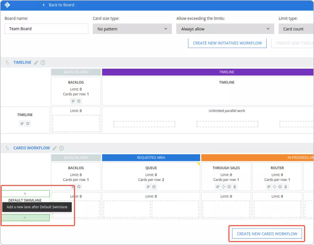Open color palette for Through Sales column
This screenshot has height=245, width=314.
(218, 187)
